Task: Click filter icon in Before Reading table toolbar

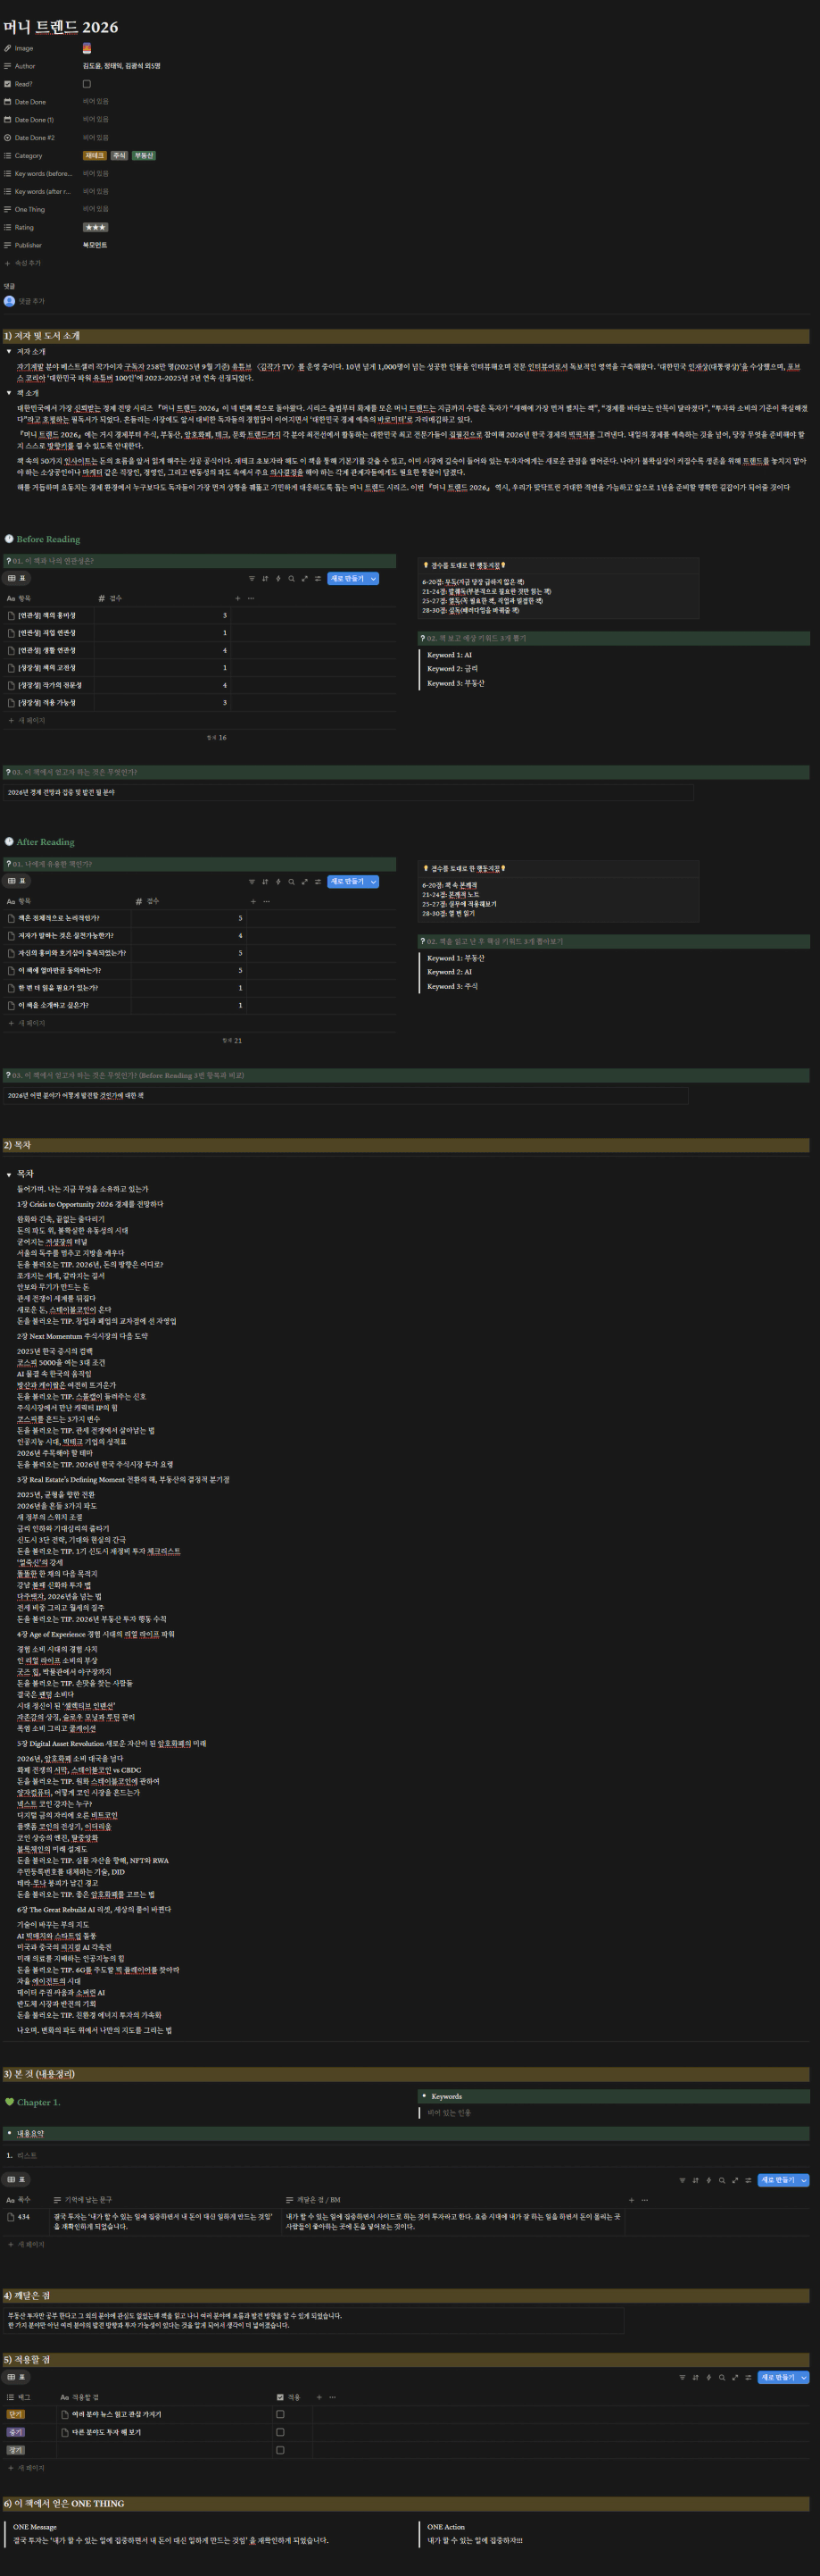Action: pos(252,579)
